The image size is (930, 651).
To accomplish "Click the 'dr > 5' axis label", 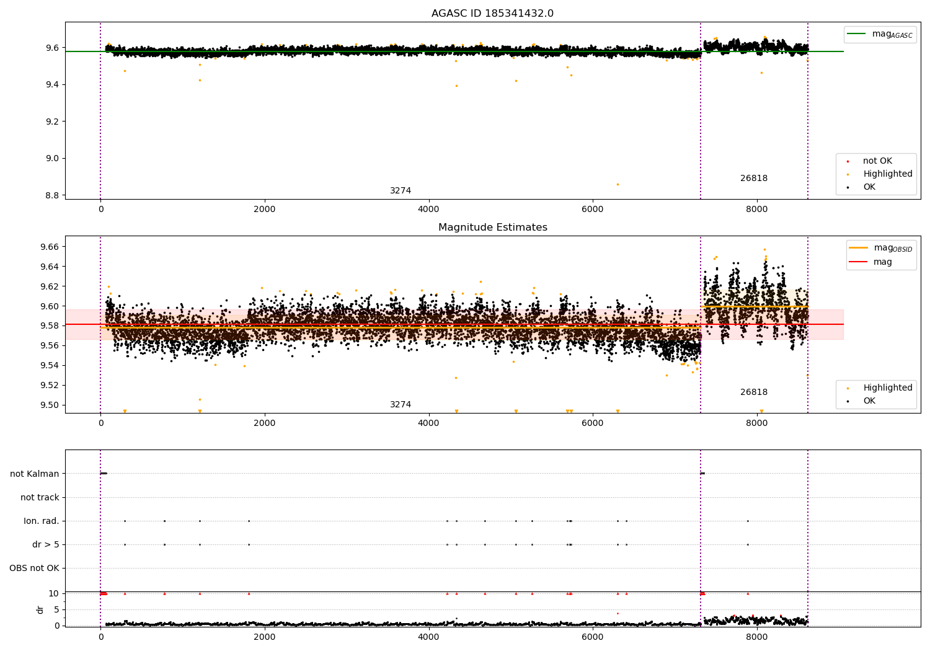I will click(46, 545).
